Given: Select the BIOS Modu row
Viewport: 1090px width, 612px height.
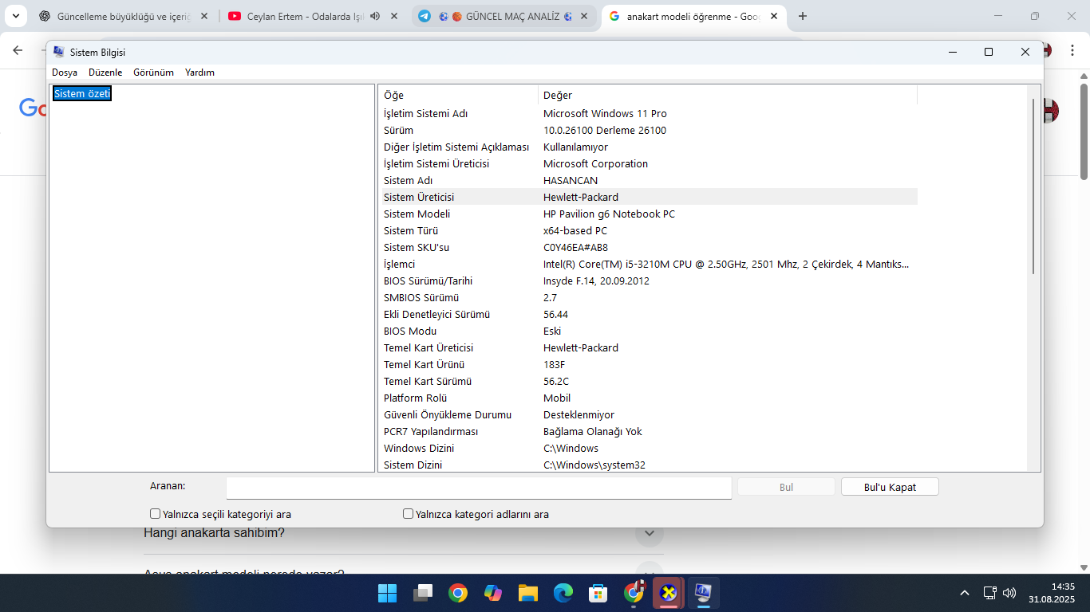Looking at the screenshot, I should (648, 331).
